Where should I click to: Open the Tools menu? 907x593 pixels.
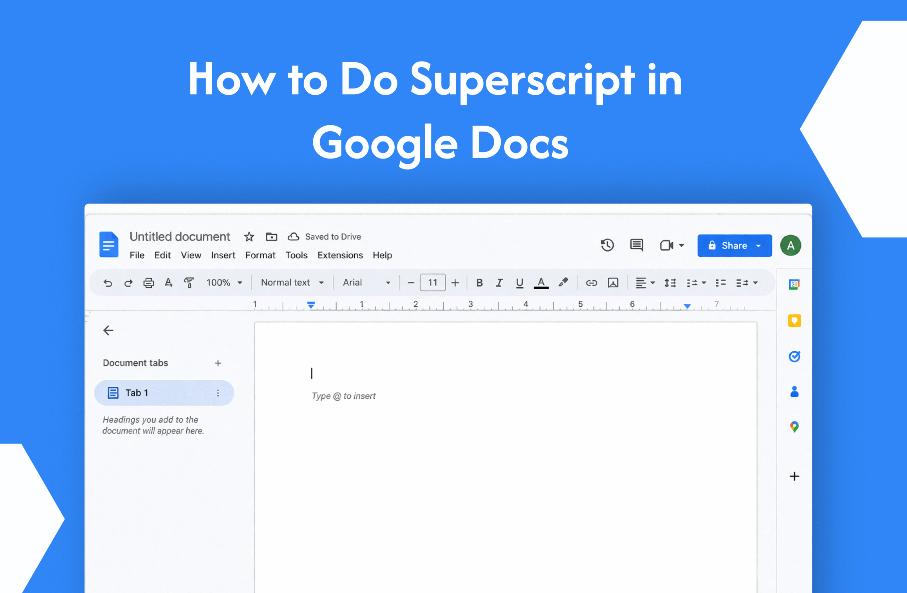[297, 255]
